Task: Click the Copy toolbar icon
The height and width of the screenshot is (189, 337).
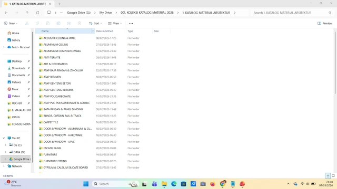Action: pyautogui.click(x=37, y=23)
